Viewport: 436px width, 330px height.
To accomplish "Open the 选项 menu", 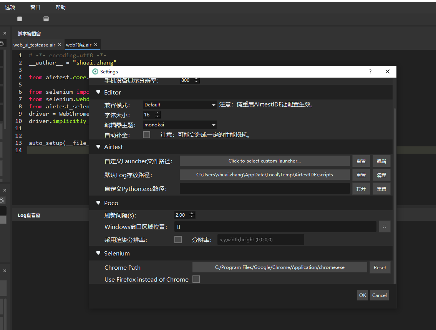I will point(10,7).
